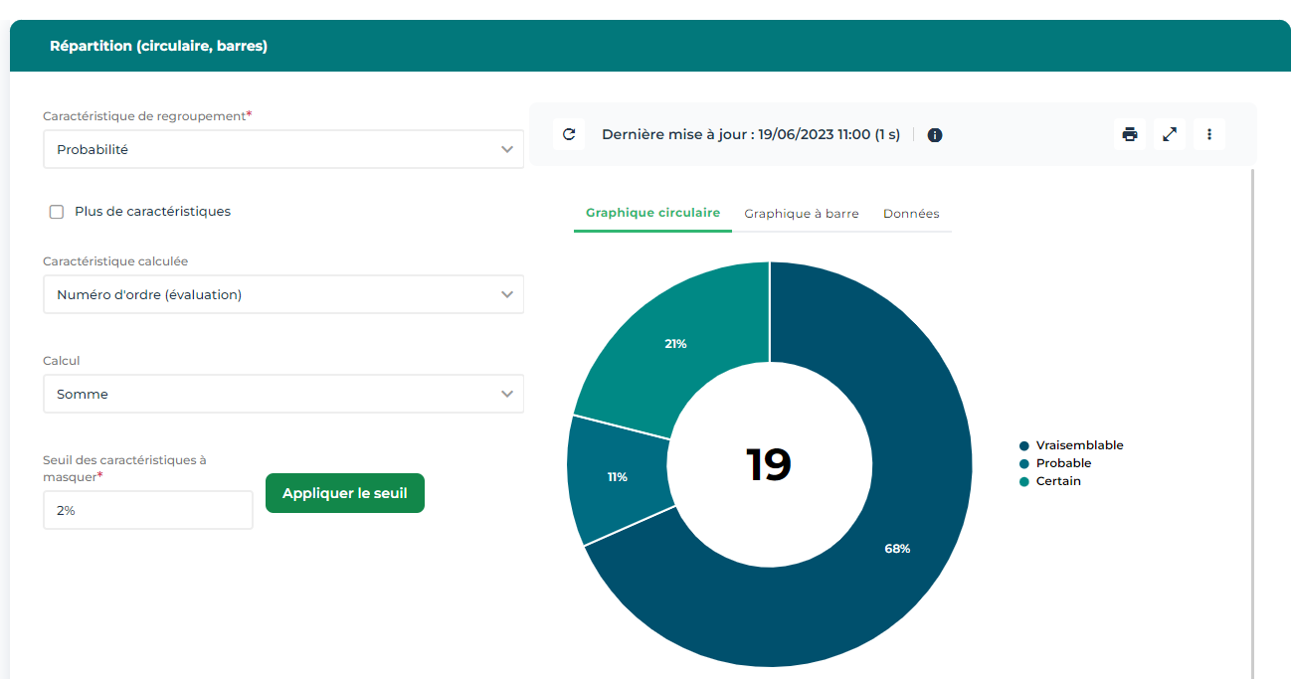Open the Caractéristique calculée dropdown
The image size is (1291, 679).
(x=283, y=295)
